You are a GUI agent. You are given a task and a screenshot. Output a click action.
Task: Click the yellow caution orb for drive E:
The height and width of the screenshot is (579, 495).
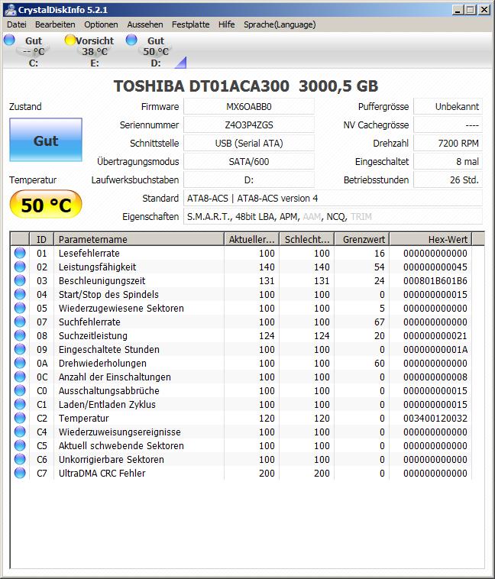point(70,40)
